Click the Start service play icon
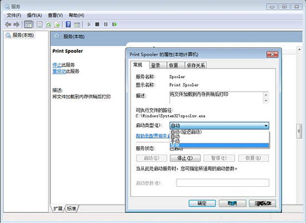The width and height of the screenshot is (306, 223). 89,24
